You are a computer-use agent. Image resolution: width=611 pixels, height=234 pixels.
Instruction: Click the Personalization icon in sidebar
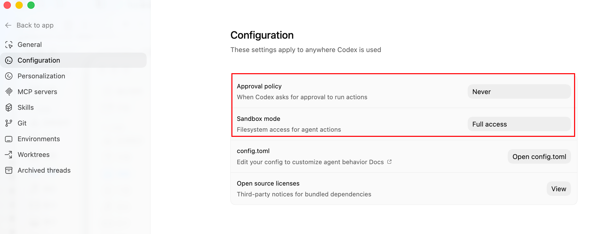click(9, 76)
